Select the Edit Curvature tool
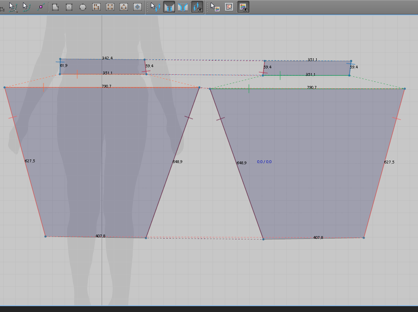 [x=13, y=7]
